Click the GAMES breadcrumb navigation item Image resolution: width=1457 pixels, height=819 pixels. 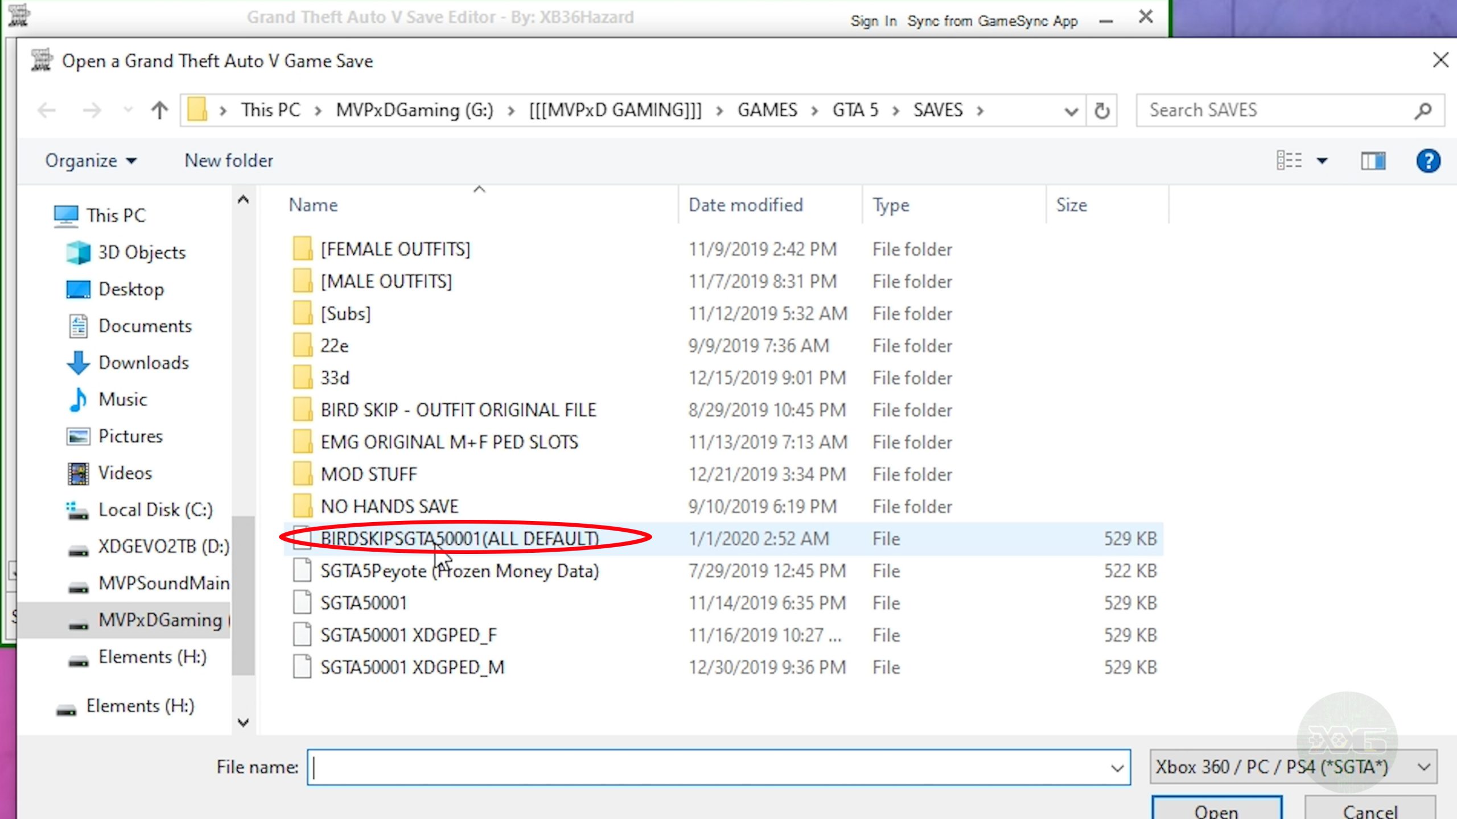767,109
